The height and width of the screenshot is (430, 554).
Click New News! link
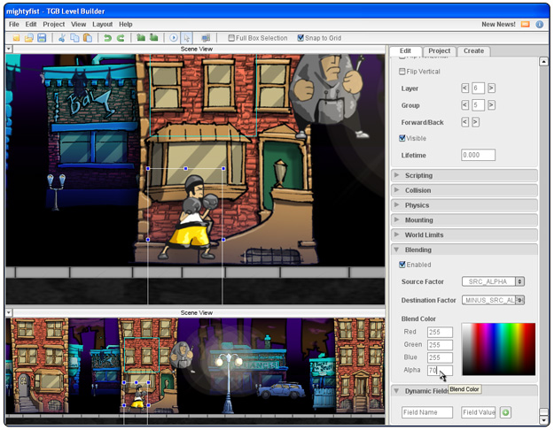[x=498, y=25]
